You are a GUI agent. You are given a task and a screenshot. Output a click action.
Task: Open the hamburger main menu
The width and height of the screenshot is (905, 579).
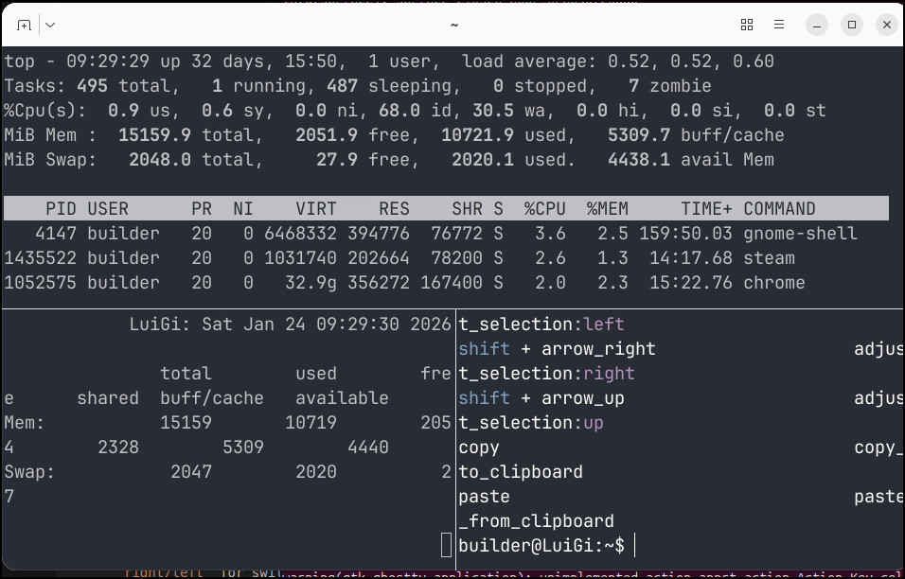(779, 25)
